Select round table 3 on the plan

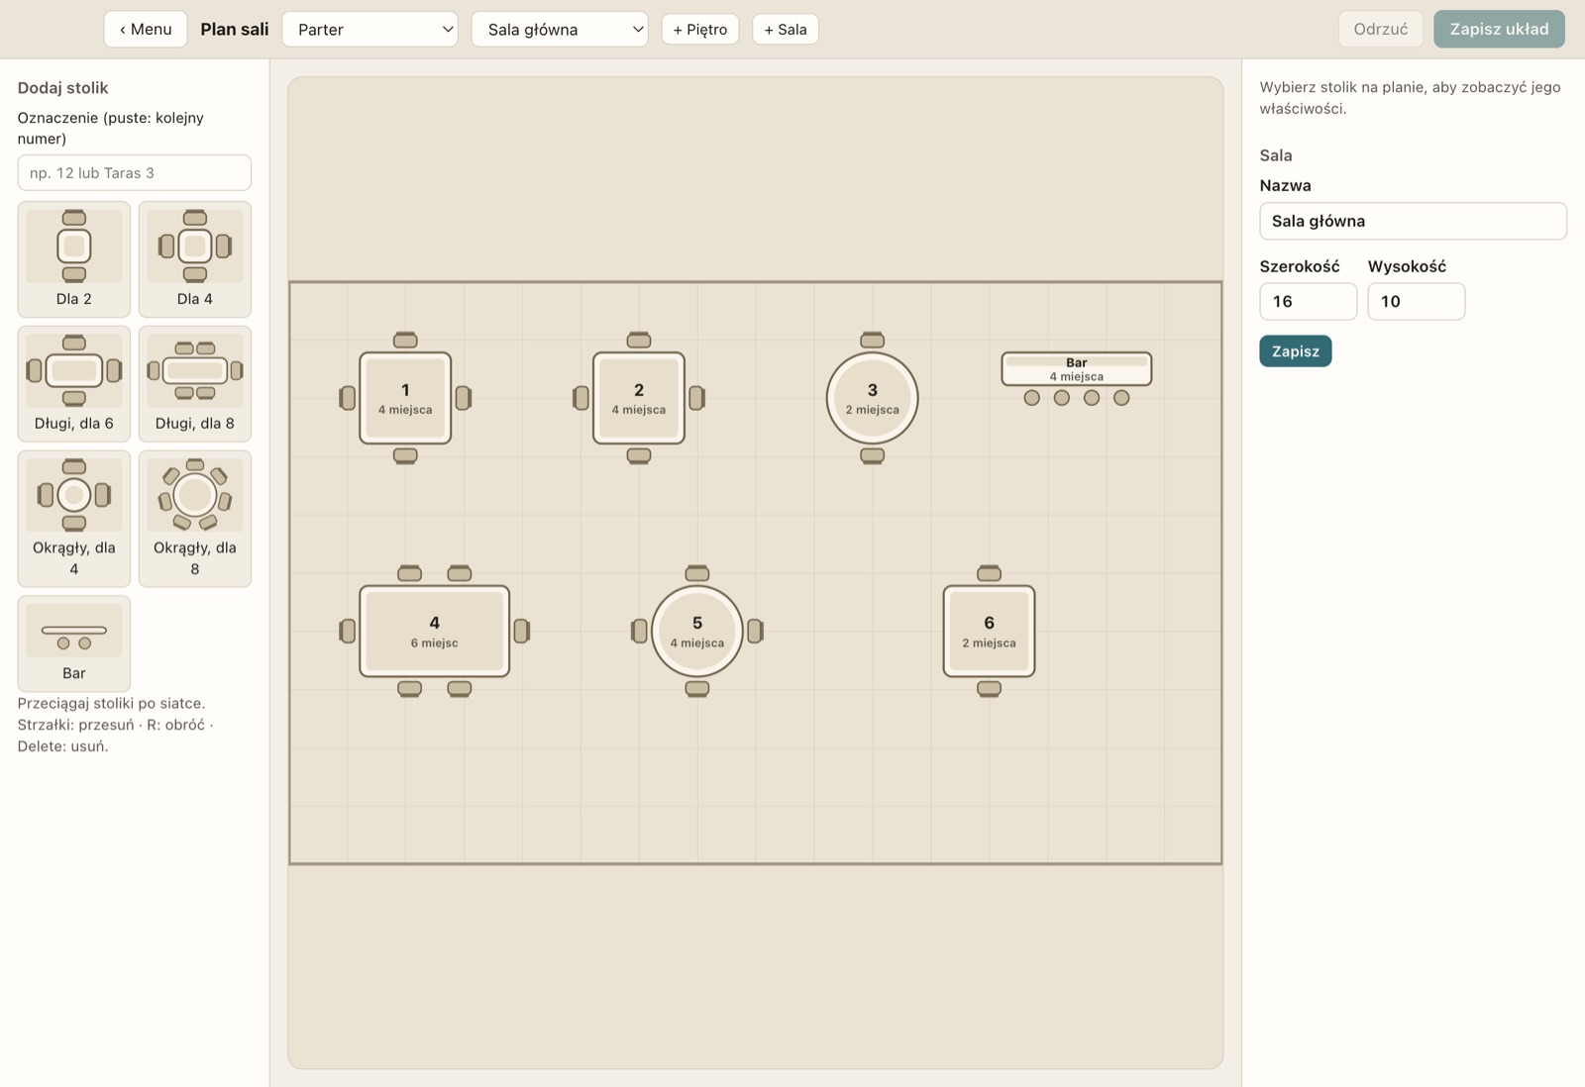(873, 398)
